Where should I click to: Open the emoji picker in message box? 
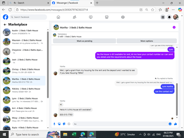[x=170, y=124]
